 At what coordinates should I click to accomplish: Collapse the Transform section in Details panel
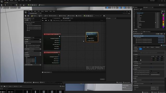(x=134, y=55)
